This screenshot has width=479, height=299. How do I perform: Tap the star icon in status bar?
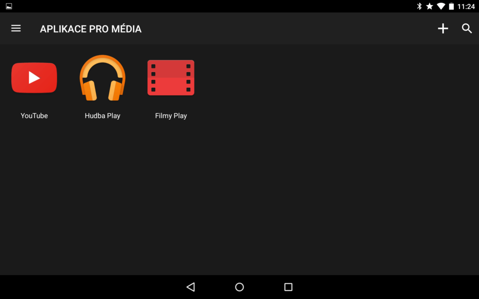click(429, 7)
